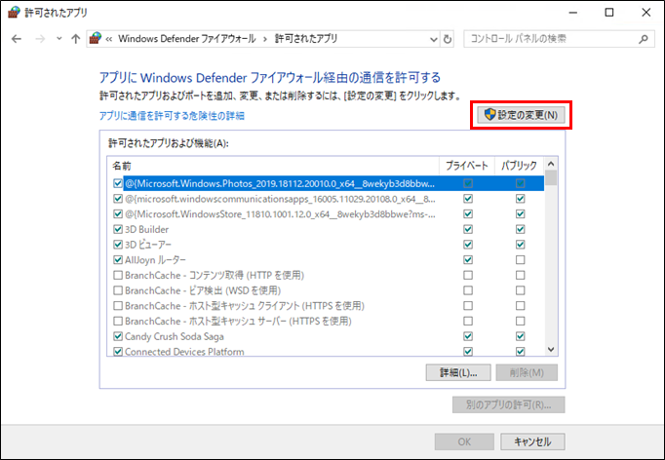665x460 pixels.
Task: Toggle パブリック checkbox for AllJoyn ルーター
Action: (x=521, y=260)
